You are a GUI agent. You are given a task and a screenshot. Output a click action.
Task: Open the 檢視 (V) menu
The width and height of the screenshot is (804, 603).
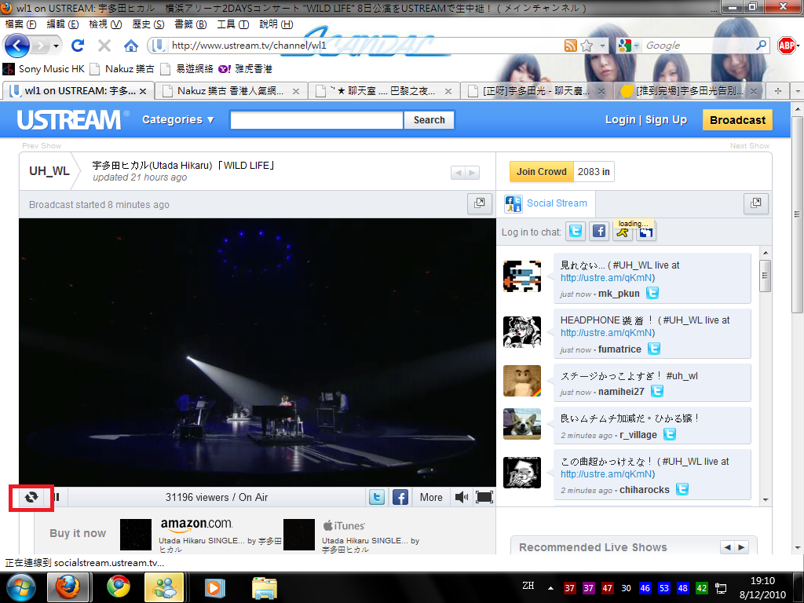pyautogui.click(x=105, y=24)
